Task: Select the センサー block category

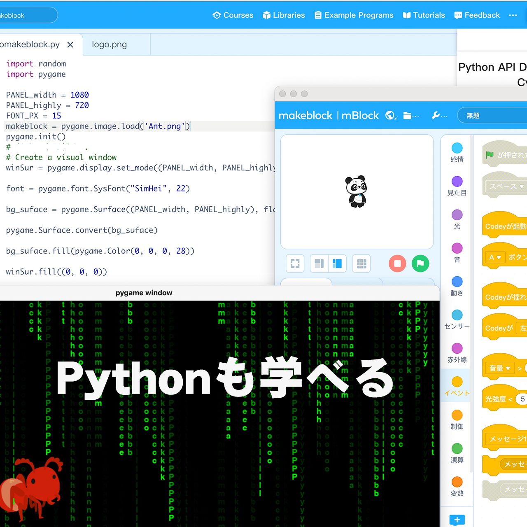Action: point(457,319)
